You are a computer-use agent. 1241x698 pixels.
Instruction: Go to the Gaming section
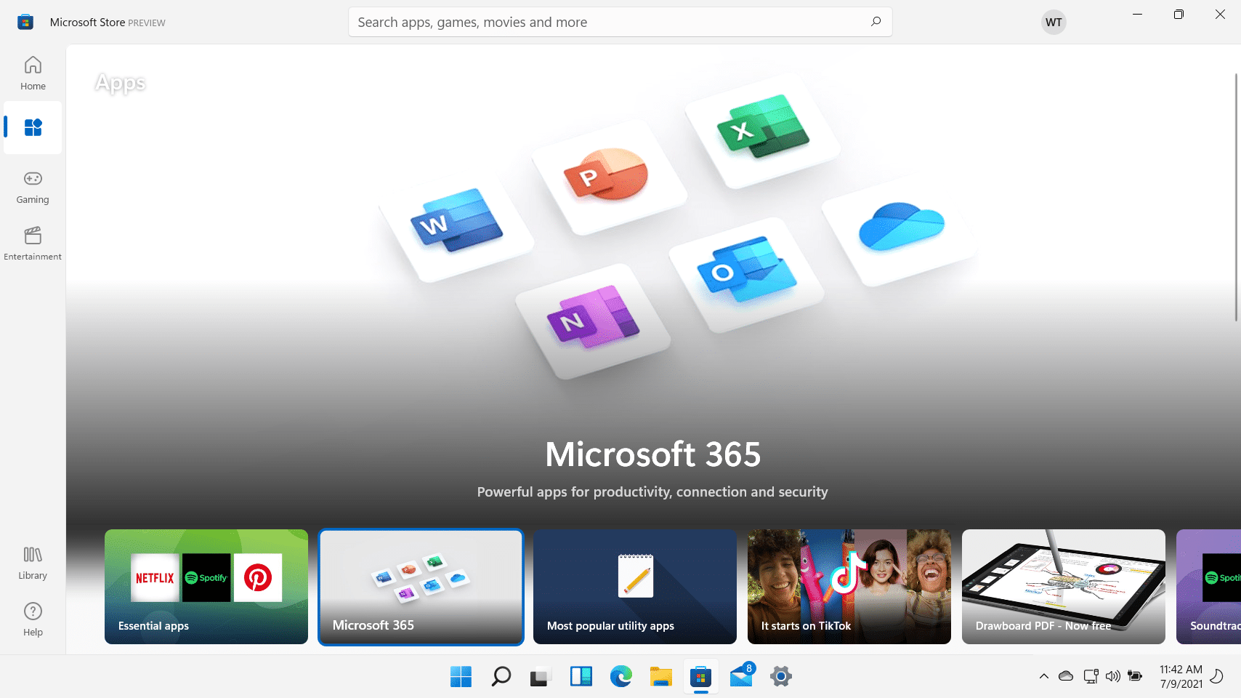click(x=33, y=187)
